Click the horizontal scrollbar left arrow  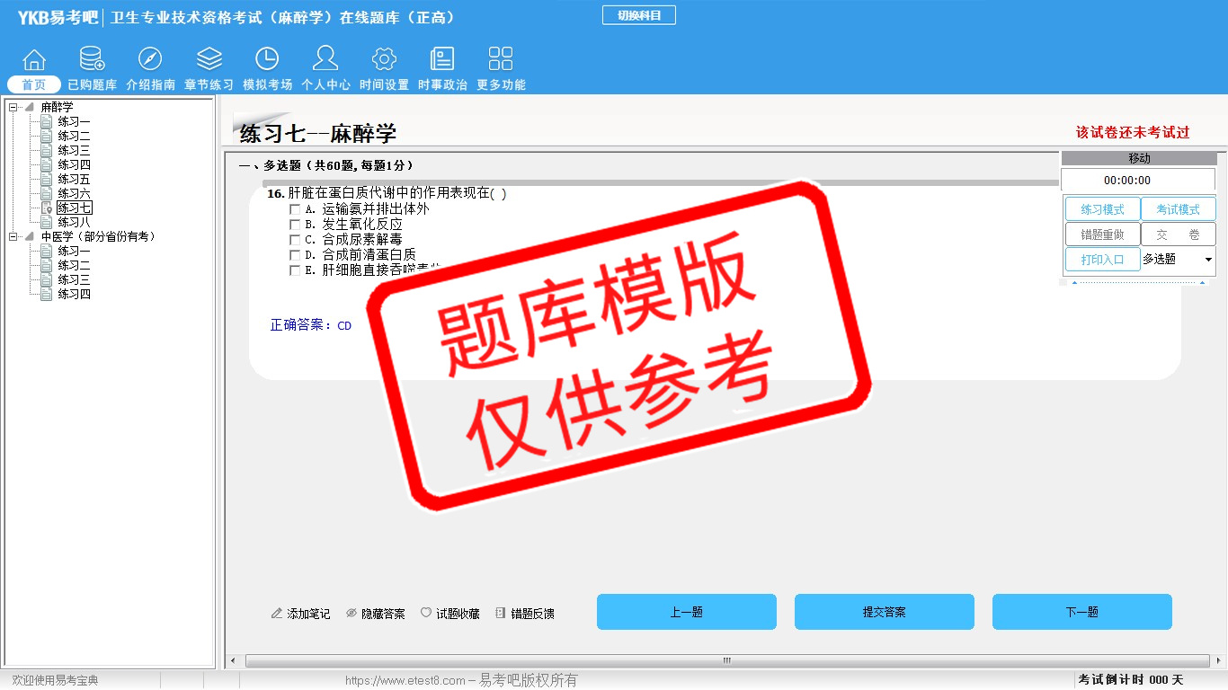pos(232,661)
